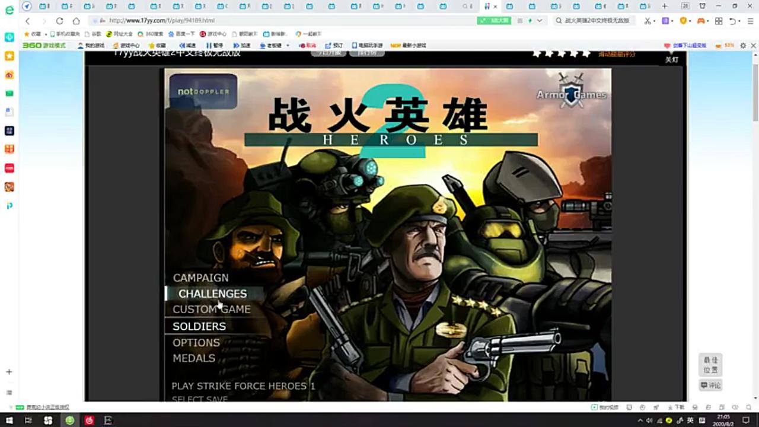The image size is (759, 427).
Task: Close the active browser tab
Action: click(495, 6)
